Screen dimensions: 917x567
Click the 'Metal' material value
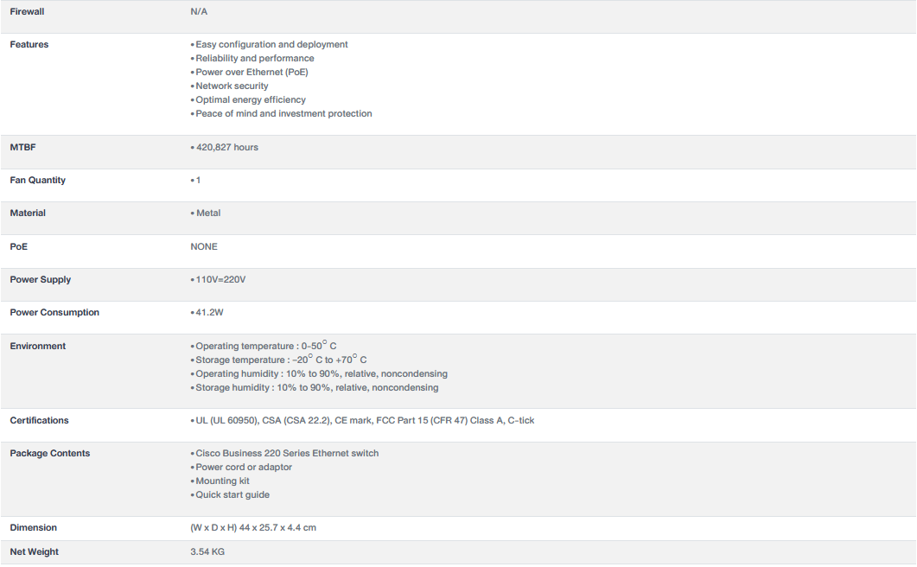tap(207, 213)
